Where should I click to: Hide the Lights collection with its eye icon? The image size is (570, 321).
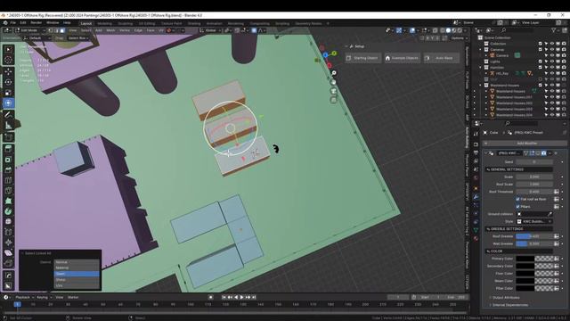[552, 62]
